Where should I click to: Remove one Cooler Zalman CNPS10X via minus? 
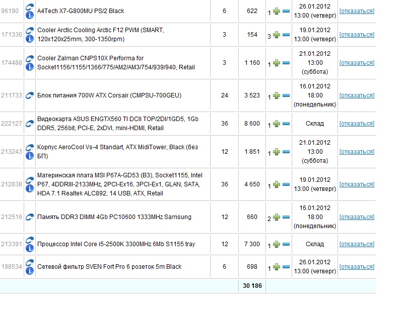coord(286,63)
